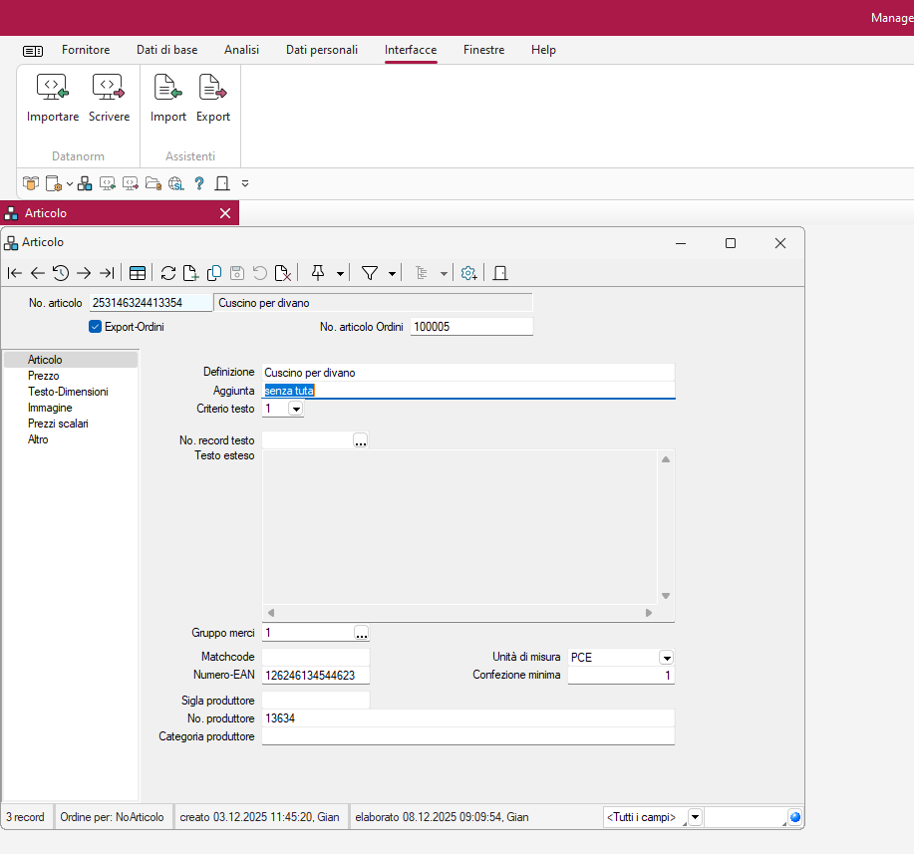Create a new article record

[x=189, y=273]
